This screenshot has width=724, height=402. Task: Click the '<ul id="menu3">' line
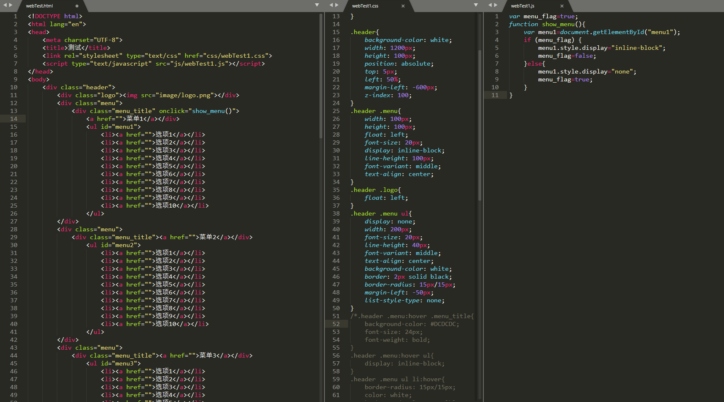coord(114,363)
